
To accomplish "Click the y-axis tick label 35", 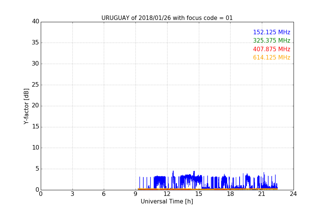I will (x=35, y=43).
